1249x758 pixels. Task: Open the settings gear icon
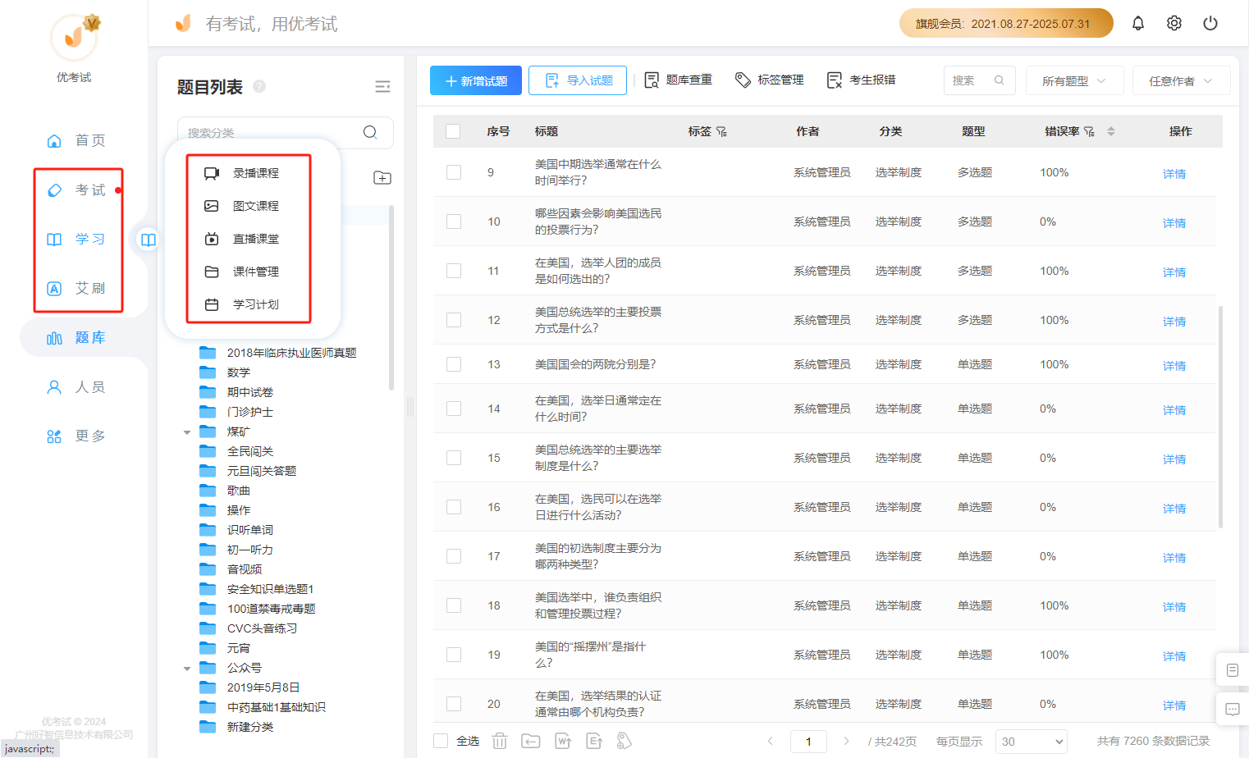pyautogui.click(x=1174, y=23)
